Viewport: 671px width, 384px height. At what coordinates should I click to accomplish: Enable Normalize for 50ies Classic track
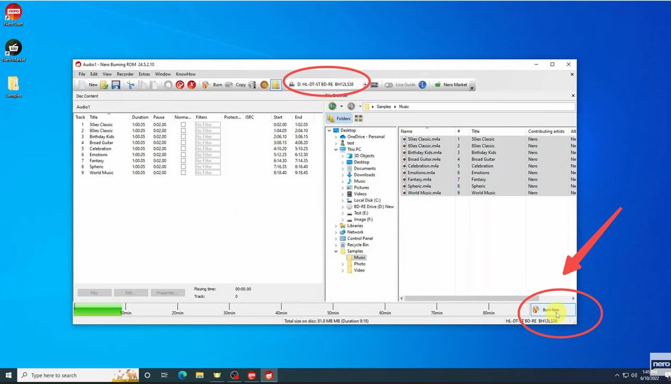pyautogui.click(x=183, y=125)
